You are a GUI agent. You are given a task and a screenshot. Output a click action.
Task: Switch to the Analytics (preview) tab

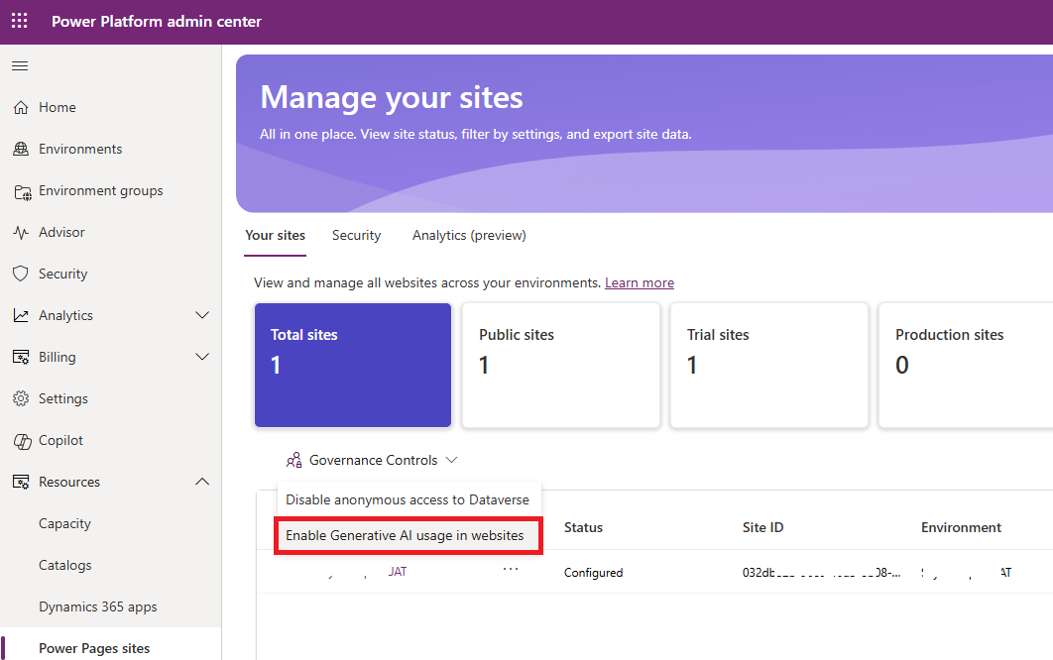pyautogui.click(x=469, y=235)
